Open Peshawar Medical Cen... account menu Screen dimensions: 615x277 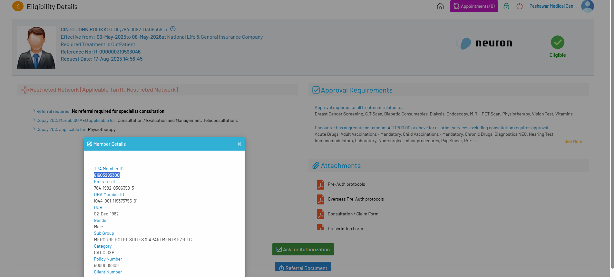pos(553,6)
